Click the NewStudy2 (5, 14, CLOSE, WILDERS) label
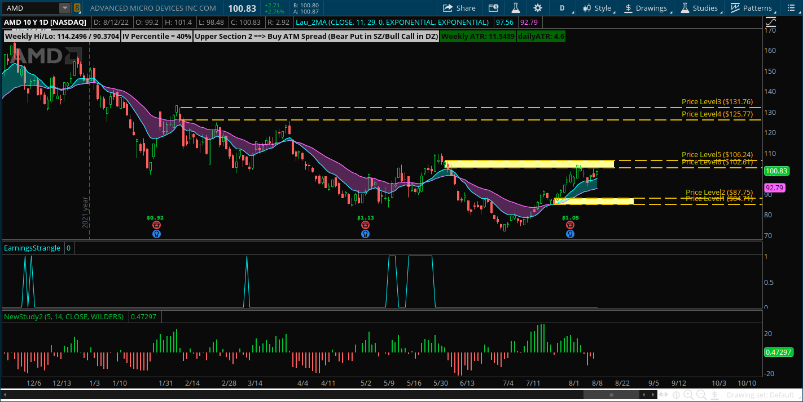 pyautogui.click(x=64, y=316)
